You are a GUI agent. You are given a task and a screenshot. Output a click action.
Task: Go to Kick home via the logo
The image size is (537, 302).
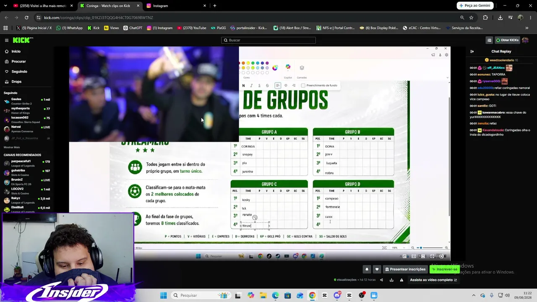click(22, 40)
